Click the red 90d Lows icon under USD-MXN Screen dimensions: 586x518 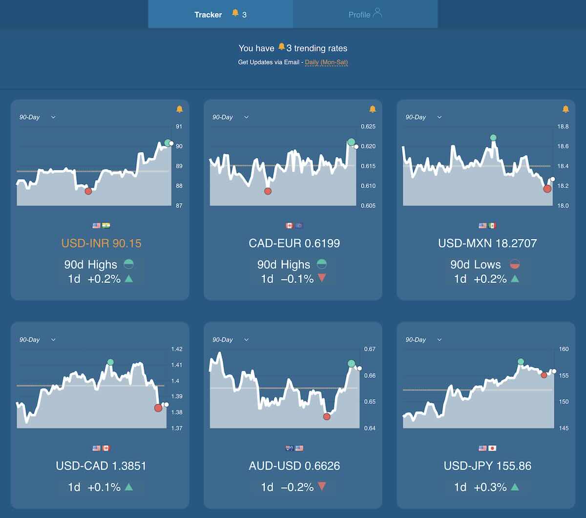[x=515, y=264]
